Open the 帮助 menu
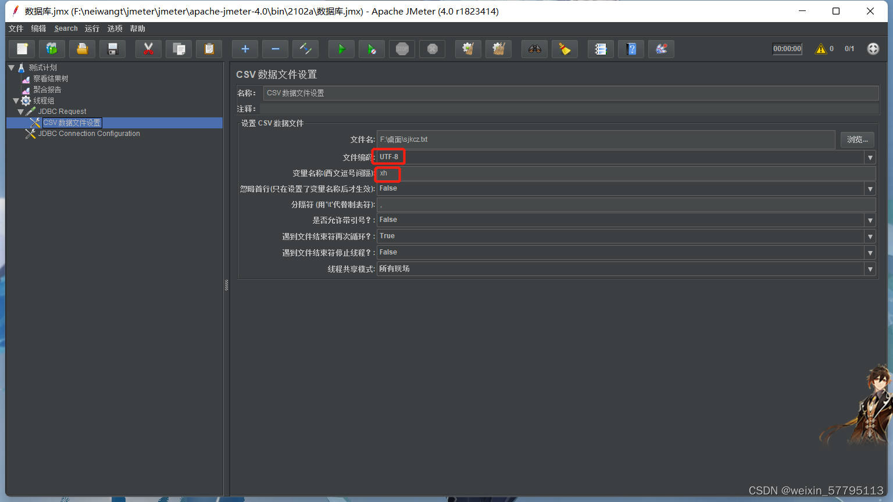The image size is (893, 502). [137, 28]
